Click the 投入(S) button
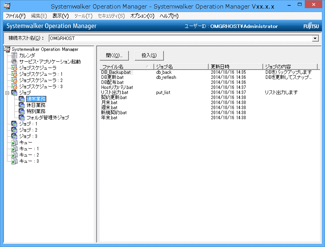 coord(149,56)
